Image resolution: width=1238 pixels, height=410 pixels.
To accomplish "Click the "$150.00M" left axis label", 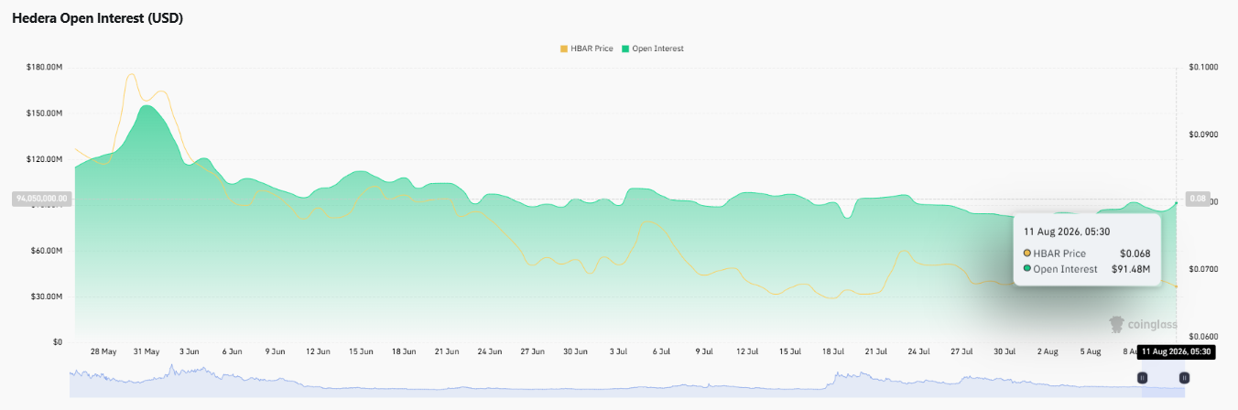I will [x=43, y=113].
